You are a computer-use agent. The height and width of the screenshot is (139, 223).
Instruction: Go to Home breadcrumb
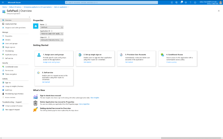[x=5, y=7]
